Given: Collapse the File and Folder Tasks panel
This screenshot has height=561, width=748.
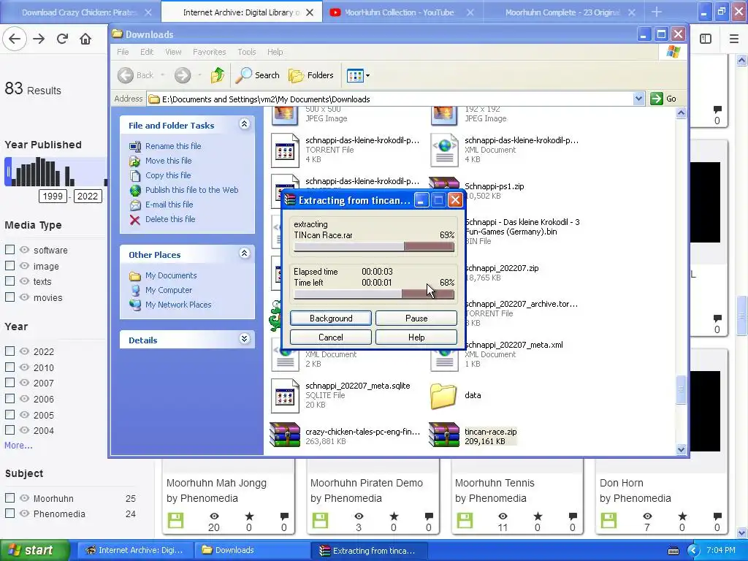Looking at the screenshot, I should coord(244,124).
